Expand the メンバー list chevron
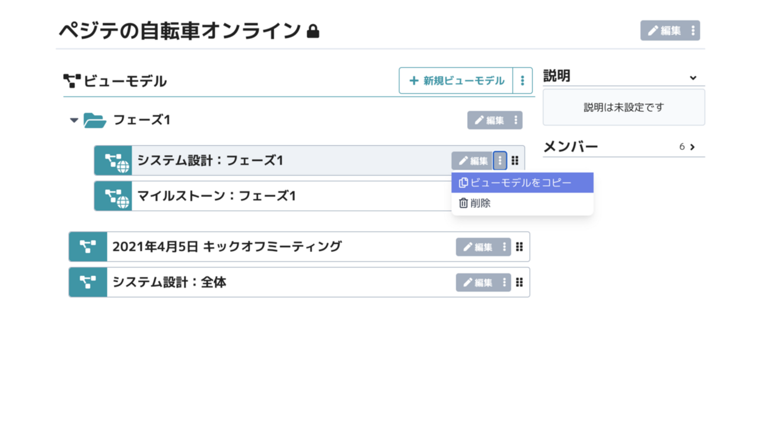Screen dimensions: 761x428 point(693,147)
